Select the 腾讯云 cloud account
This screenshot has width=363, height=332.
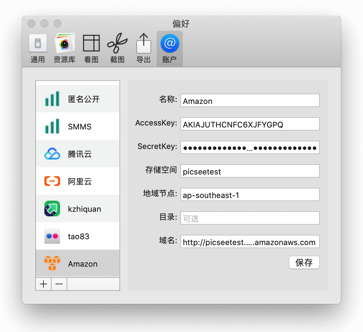[x=78, y=154]
